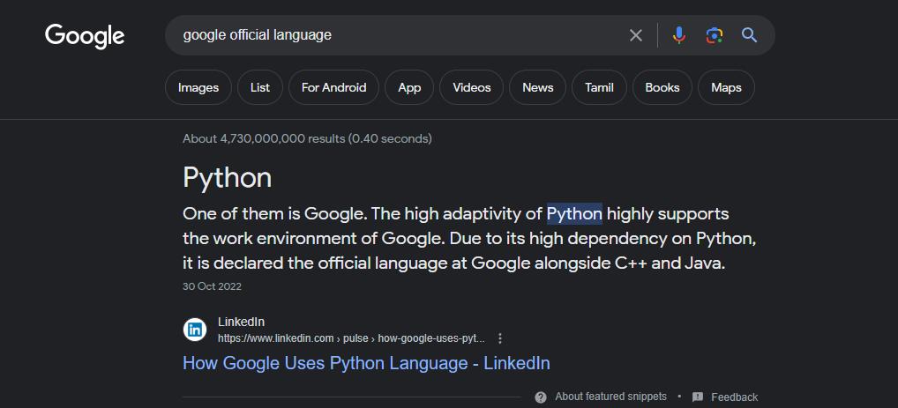898x408 pixels.
Task: Click the Python featured snippet heading
Action: (x=228, y=178)
